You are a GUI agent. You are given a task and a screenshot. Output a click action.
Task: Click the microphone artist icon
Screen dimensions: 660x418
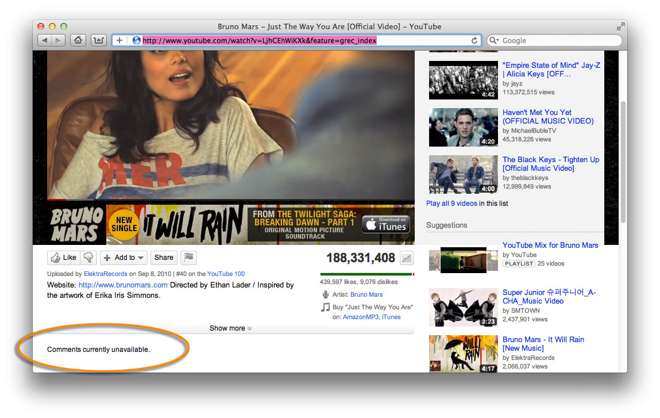(325, 294)
